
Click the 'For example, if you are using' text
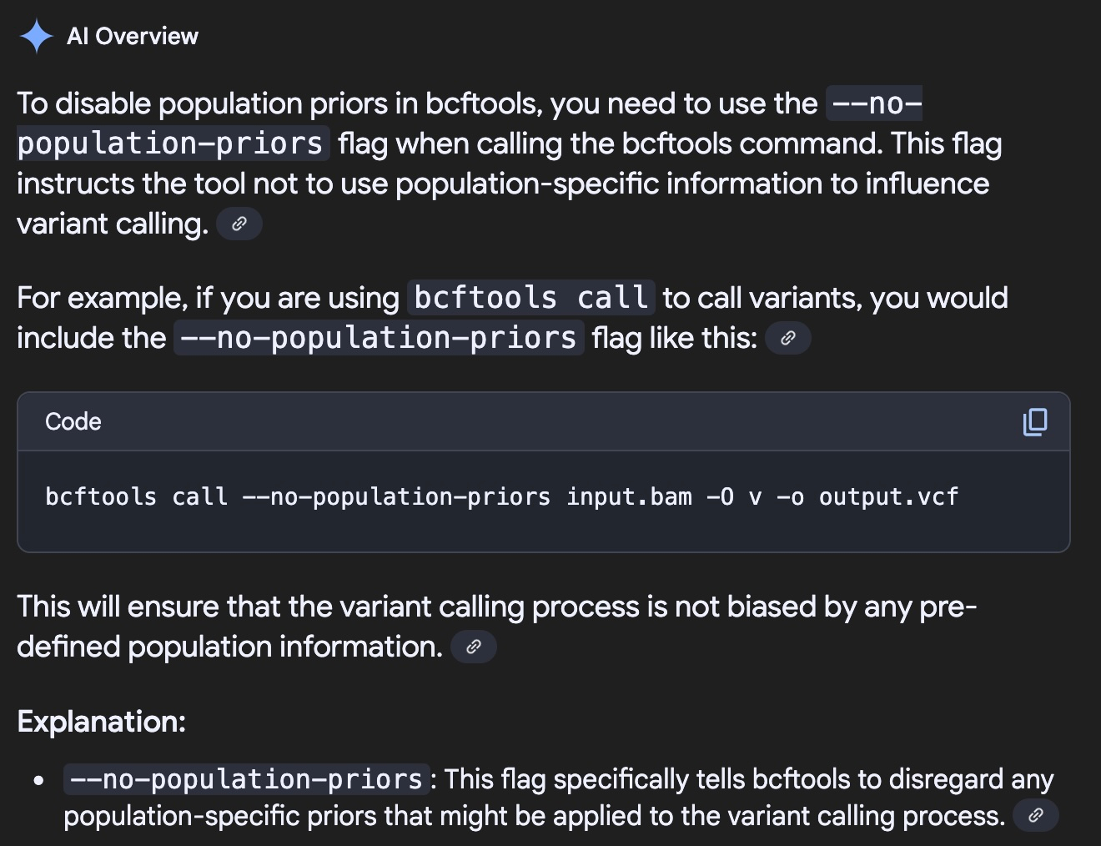point(209,298)
